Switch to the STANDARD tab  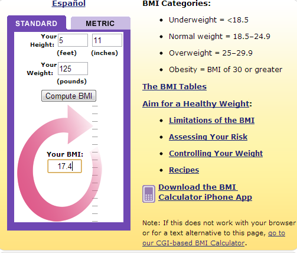pyautogui.click(x=37, y=24)
